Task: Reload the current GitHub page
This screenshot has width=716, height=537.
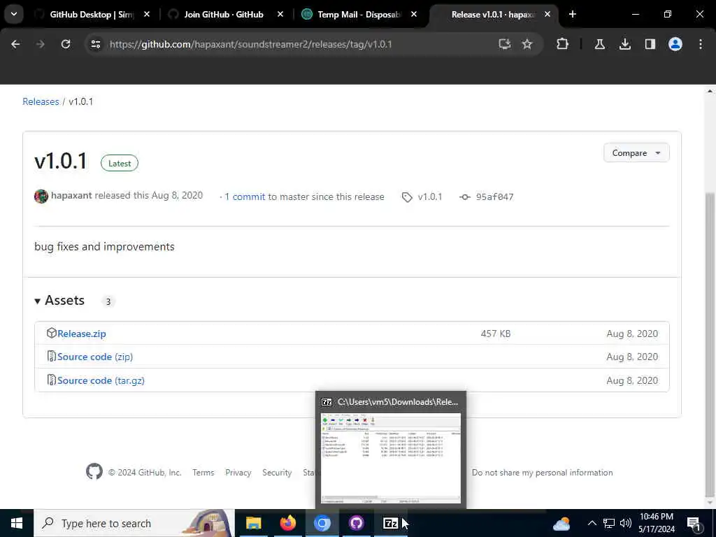Action: point(66,44)
